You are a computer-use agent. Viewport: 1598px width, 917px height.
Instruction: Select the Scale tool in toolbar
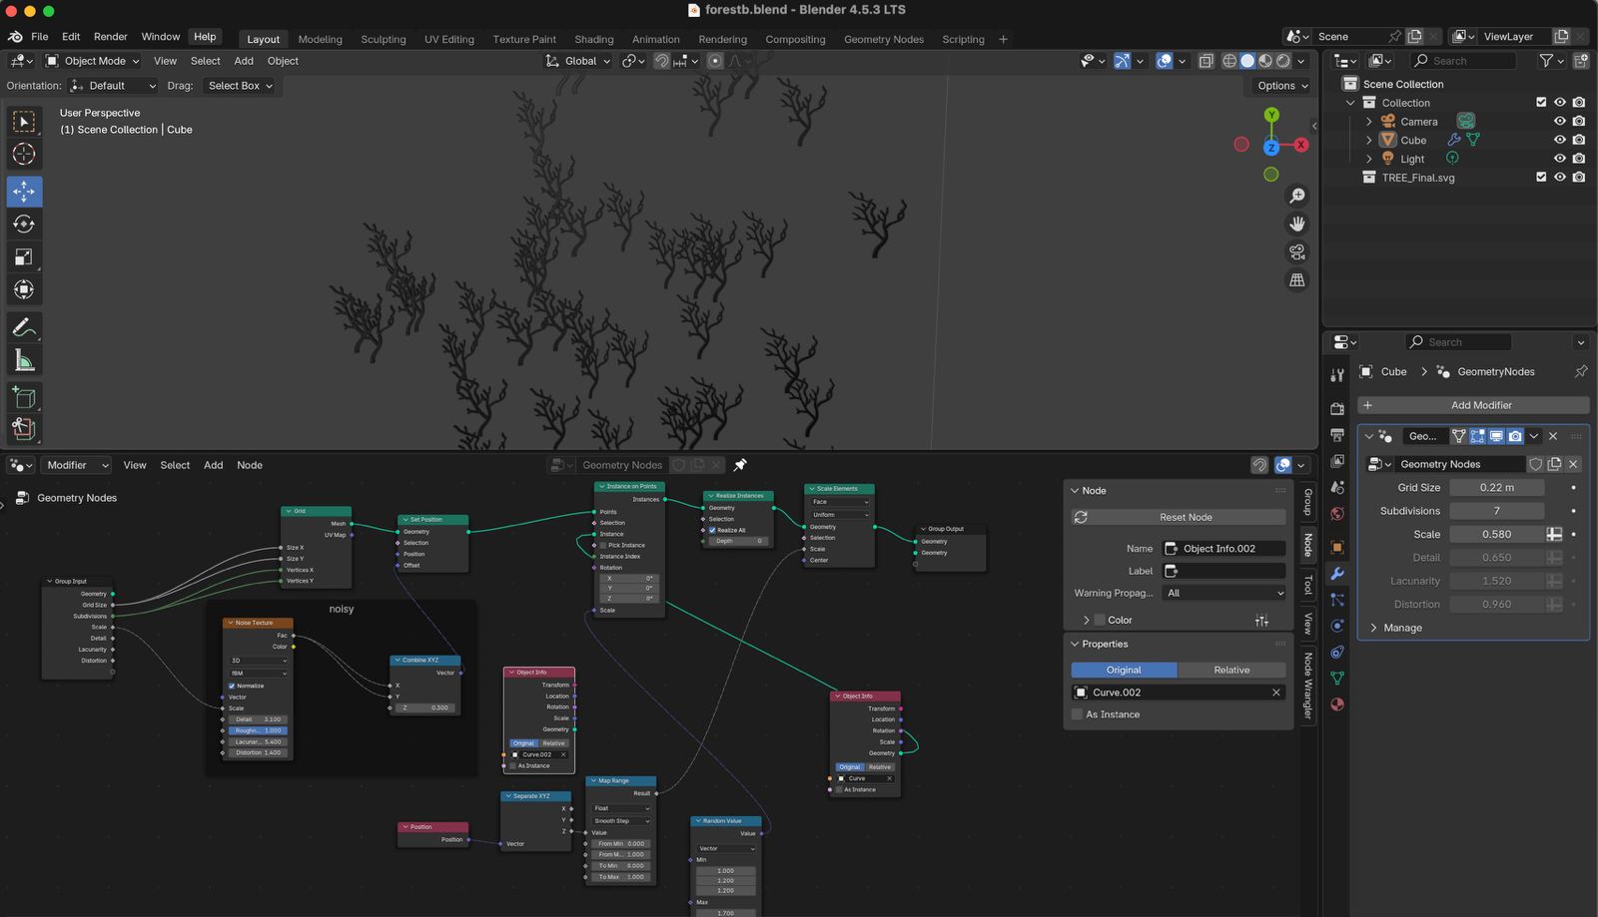pyautogui.click(x=24, y=257)
